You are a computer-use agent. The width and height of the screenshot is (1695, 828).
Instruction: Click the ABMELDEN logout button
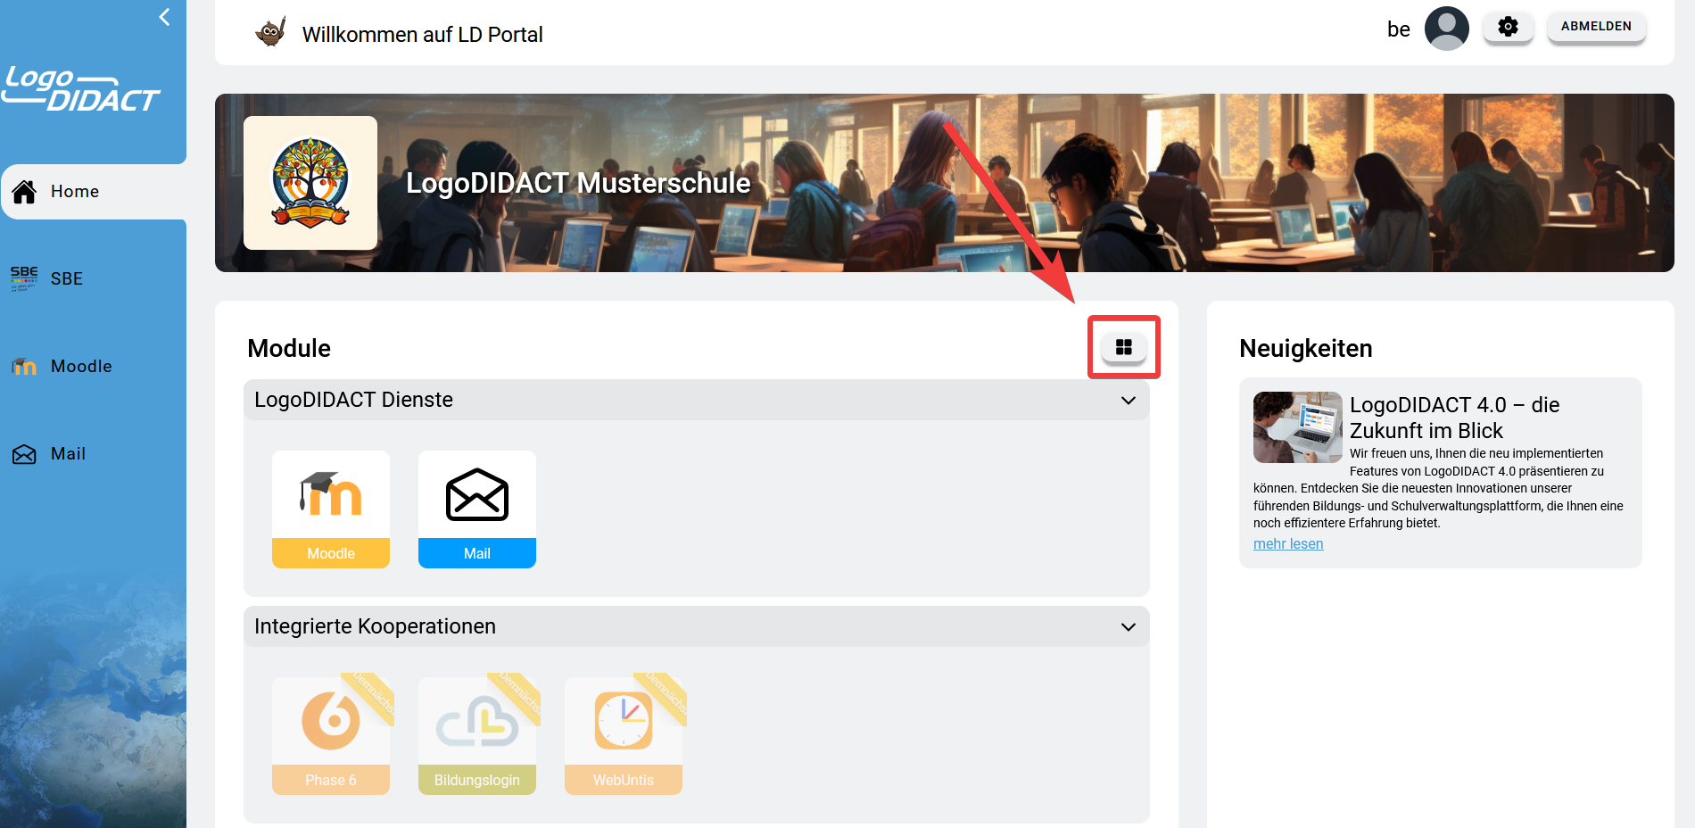(1596, 27)
